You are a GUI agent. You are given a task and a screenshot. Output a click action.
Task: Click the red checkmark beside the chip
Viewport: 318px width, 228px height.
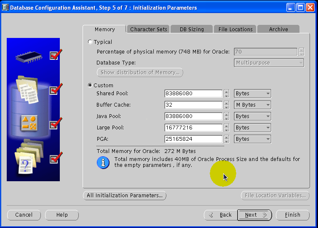click(x=56, y=55)
